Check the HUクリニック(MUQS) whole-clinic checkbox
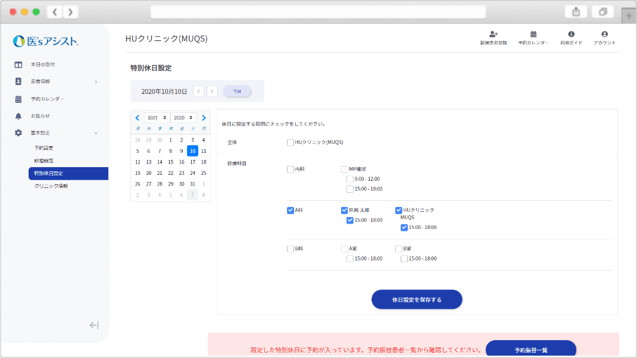This screenshot has height=358, width=637. tap(291, 142)
